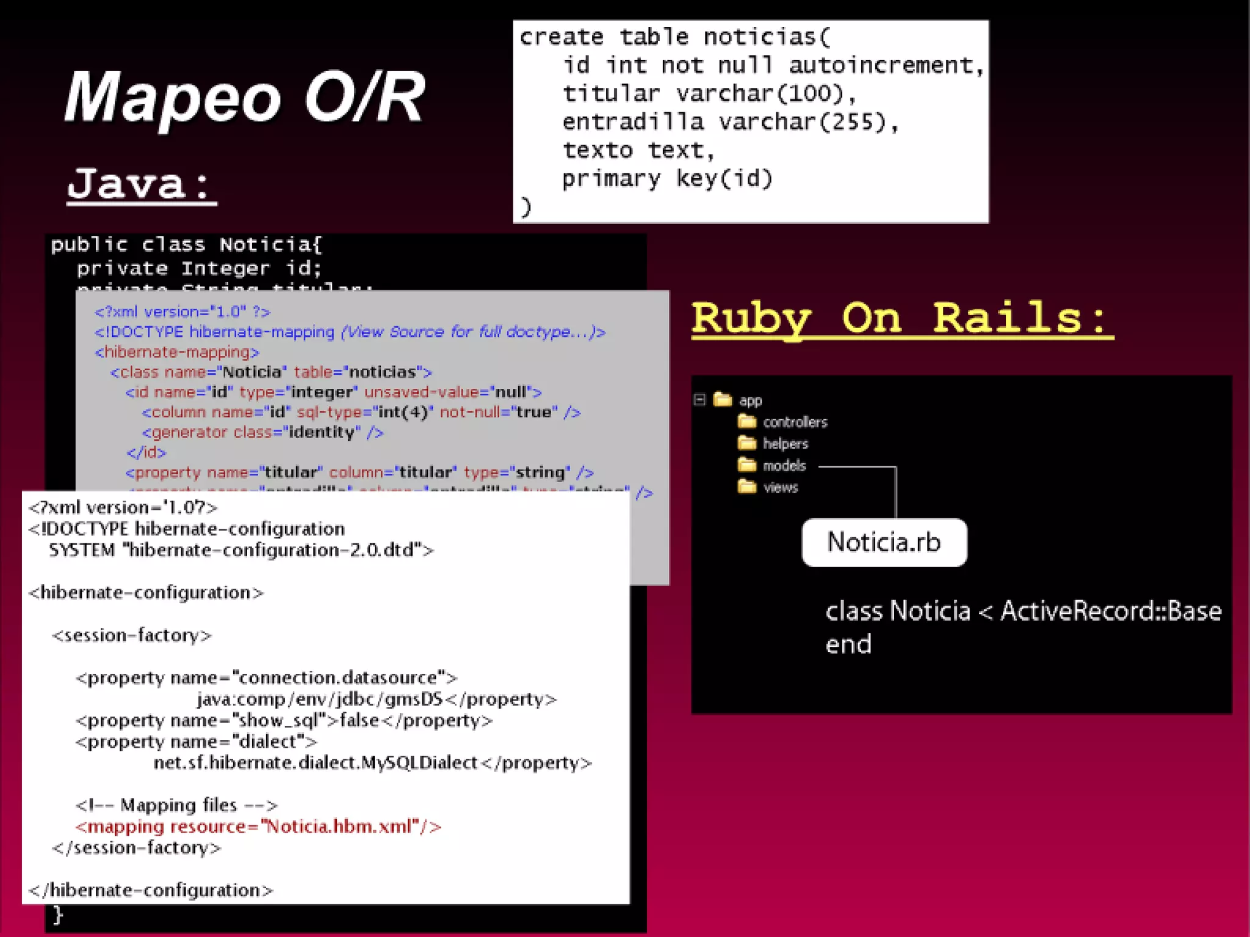Viewport: 1250px width, 937px height.
Task: Click the opening '<hibernate-configuration>' tag
Action: click(146, 593)
